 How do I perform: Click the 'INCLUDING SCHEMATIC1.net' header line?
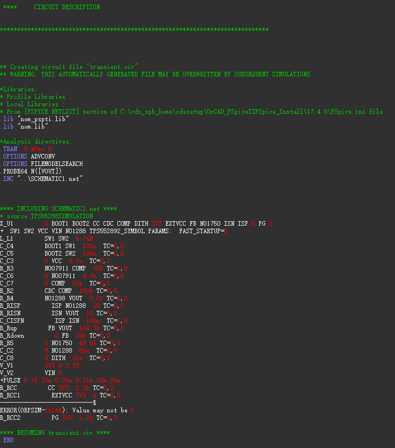(58, 208)
